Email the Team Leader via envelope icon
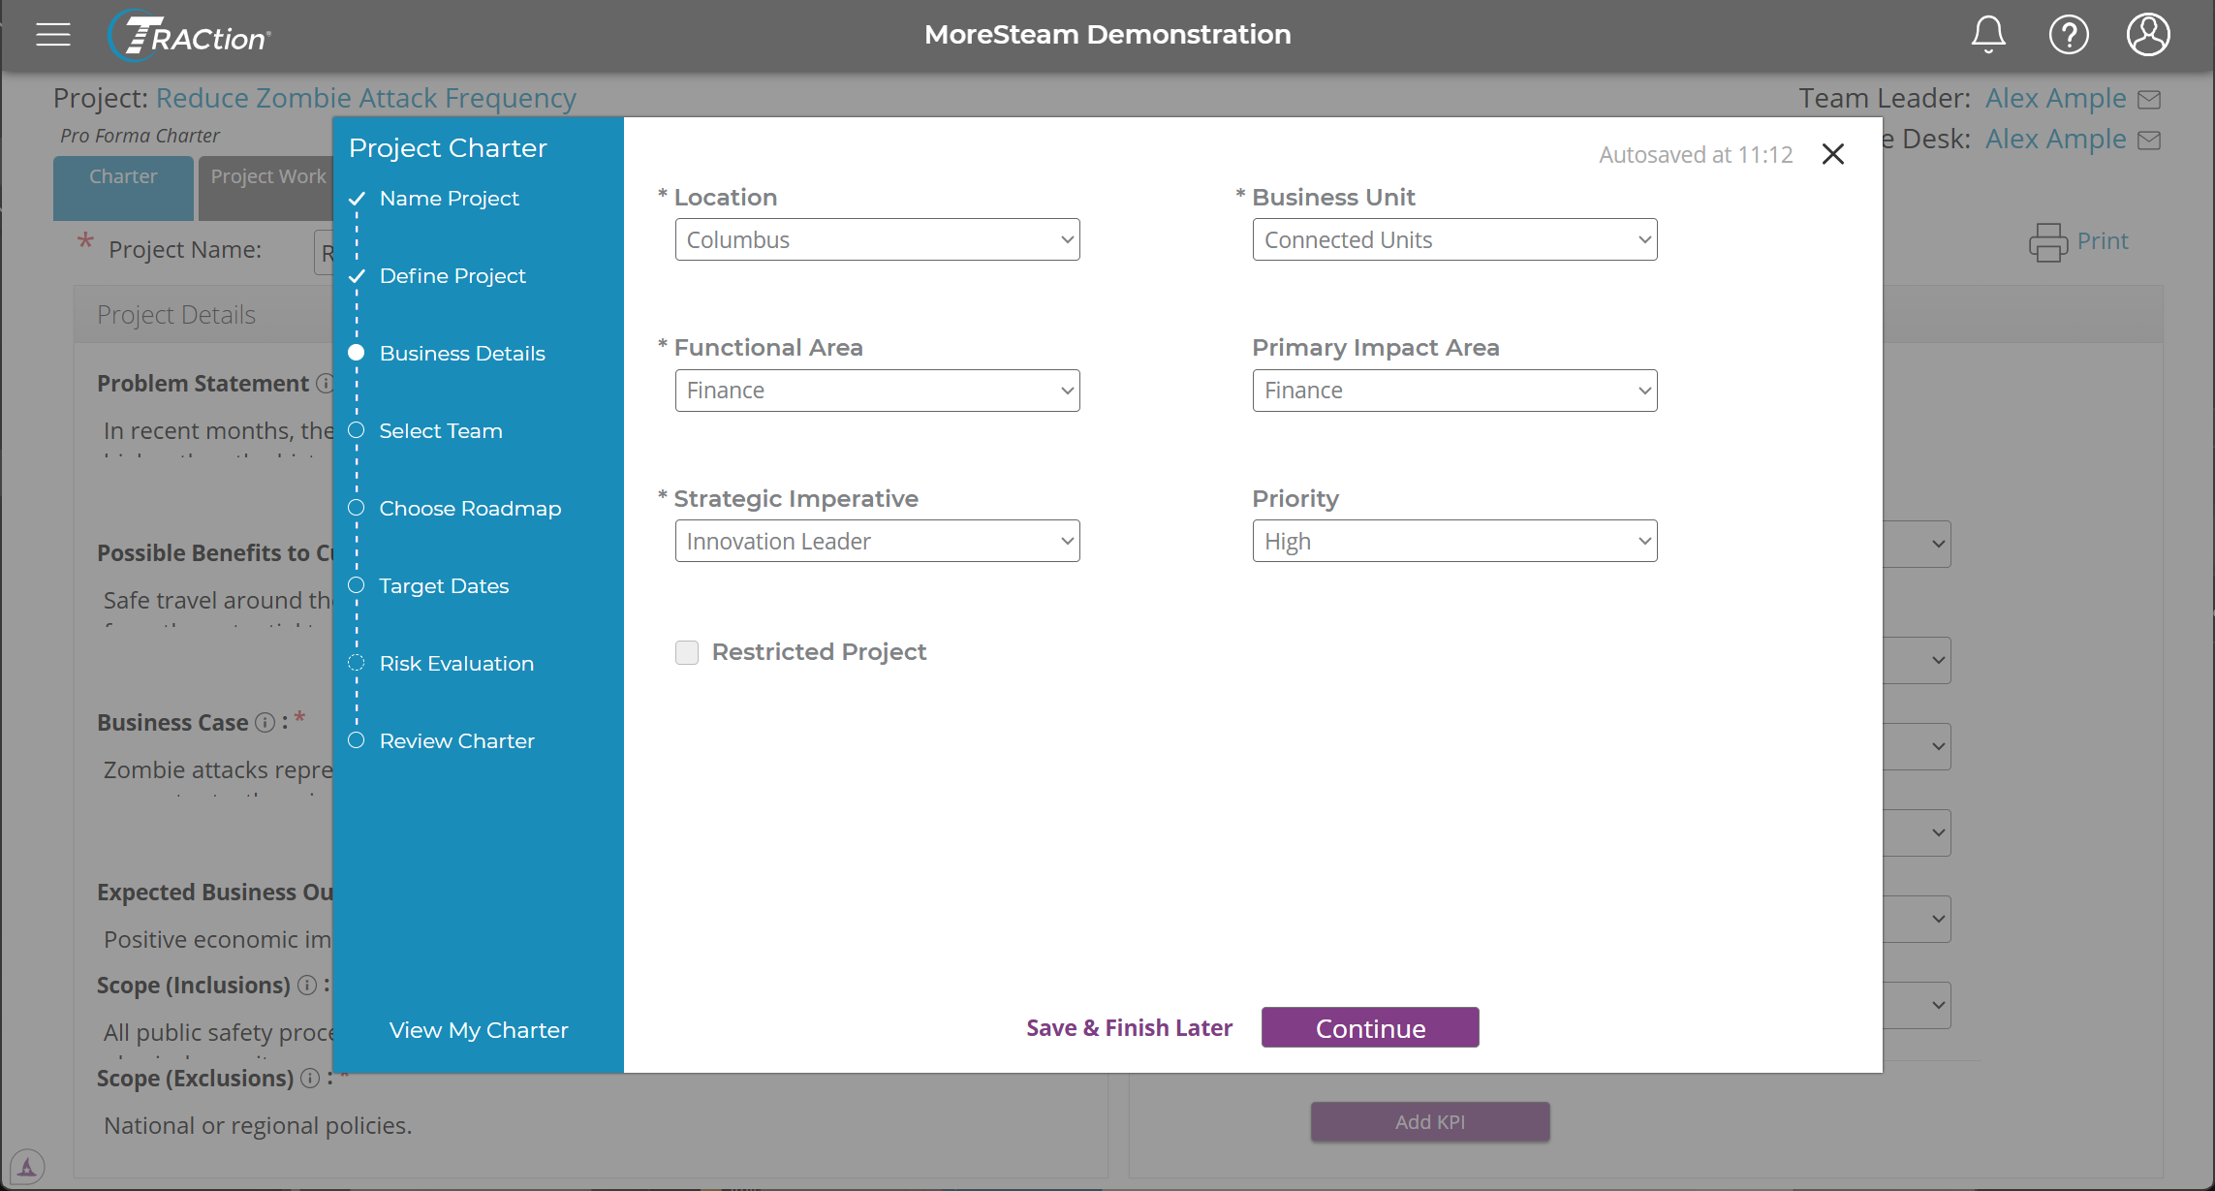 click(2149, 99)
